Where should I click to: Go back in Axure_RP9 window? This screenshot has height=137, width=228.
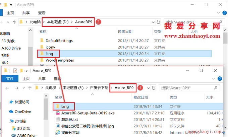(7, 88)
